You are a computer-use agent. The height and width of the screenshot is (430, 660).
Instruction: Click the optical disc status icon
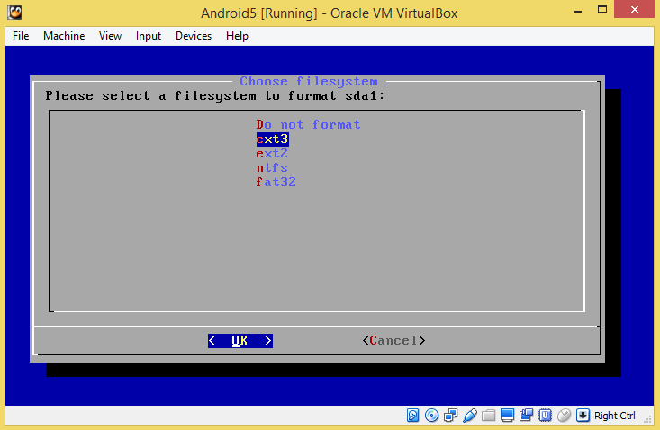pyautogui.click(x=432, y=416)
